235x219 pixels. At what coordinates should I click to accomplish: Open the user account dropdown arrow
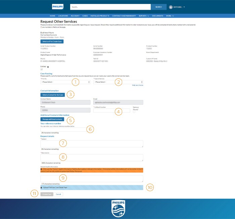184,7
